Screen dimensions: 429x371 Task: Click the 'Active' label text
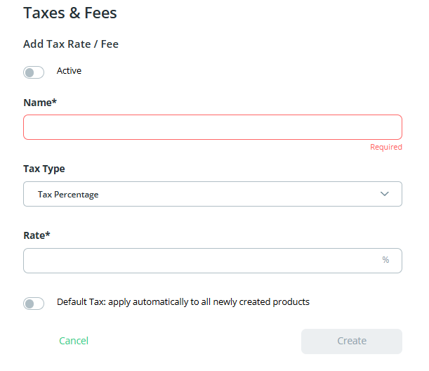click(x=69, y=71)
